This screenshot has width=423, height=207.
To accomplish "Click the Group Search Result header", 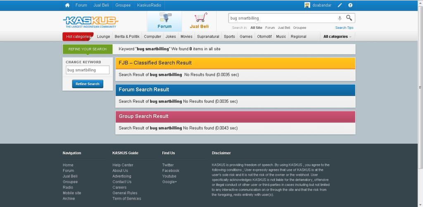I will coord(235,117).
